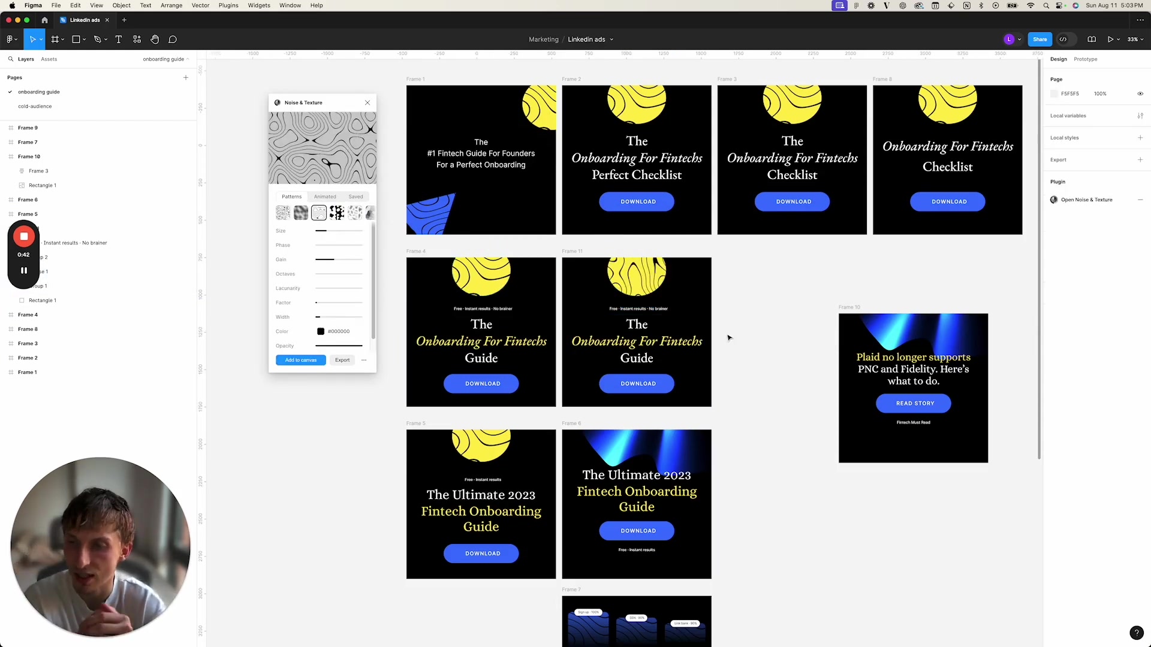This screenshot has width=1151, height=647.
Task: Click the Marketing breadcrumb link
Action: (544, 40)
